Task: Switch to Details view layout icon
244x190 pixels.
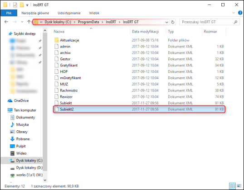Action: point(233,186)
